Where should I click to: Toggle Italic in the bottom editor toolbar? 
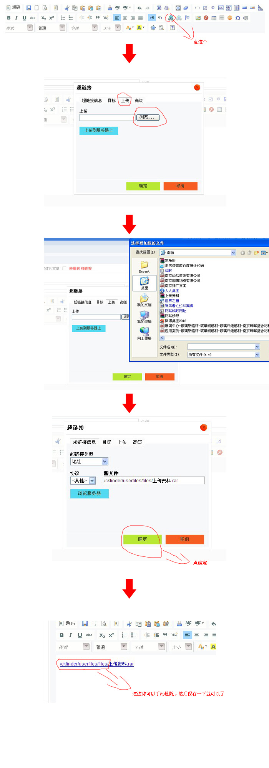click(x=70, y=635)
